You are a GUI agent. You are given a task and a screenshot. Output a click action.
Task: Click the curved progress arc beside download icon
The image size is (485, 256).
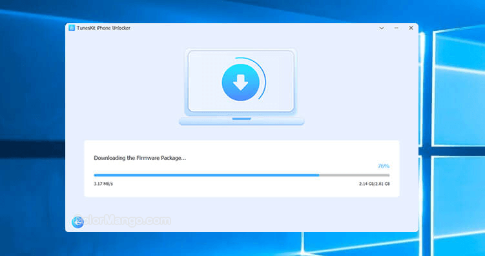click(260, 77)
